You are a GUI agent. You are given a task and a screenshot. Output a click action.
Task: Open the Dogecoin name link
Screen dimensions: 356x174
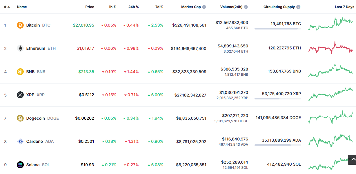(35, 118)
